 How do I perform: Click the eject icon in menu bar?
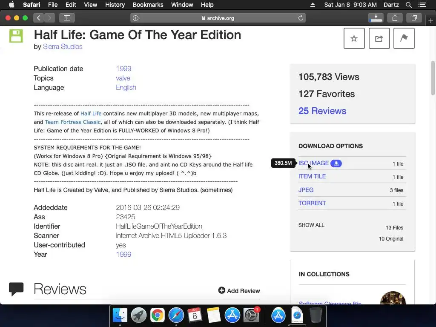[313, 5]
